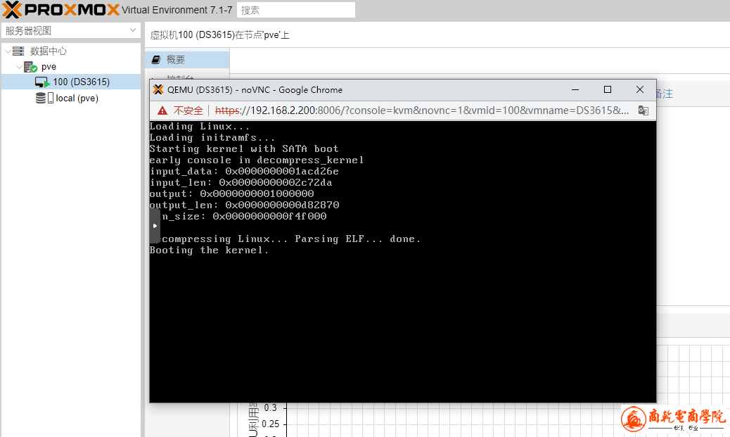Click the Proxmox logo
Screen dimensions: 730x437
(60, 10)
